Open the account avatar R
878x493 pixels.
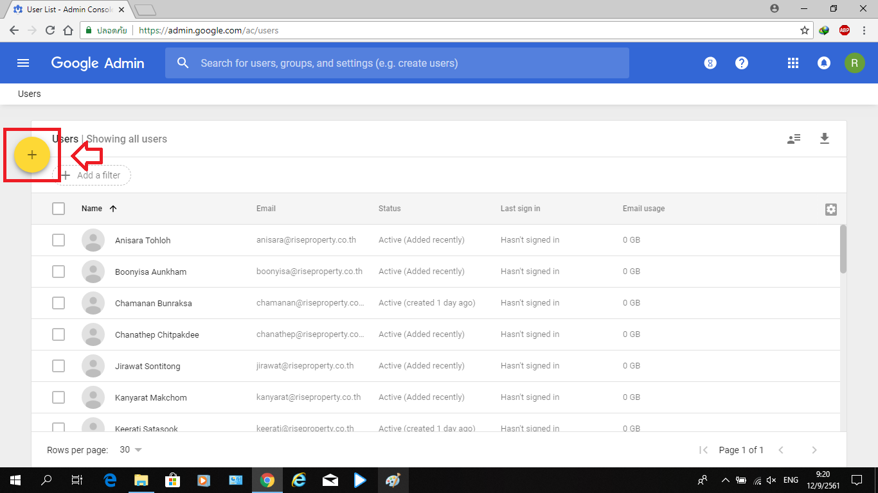[x=854, y=63]
